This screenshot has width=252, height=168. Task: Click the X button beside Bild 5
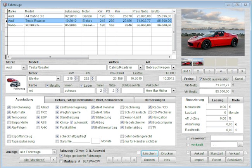click(242, 71)
